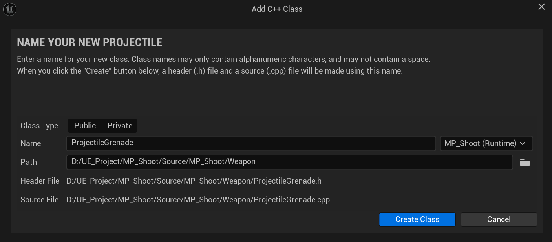Expand the MP_Shoot (Runtime) module dropdown

coord(486,143)
